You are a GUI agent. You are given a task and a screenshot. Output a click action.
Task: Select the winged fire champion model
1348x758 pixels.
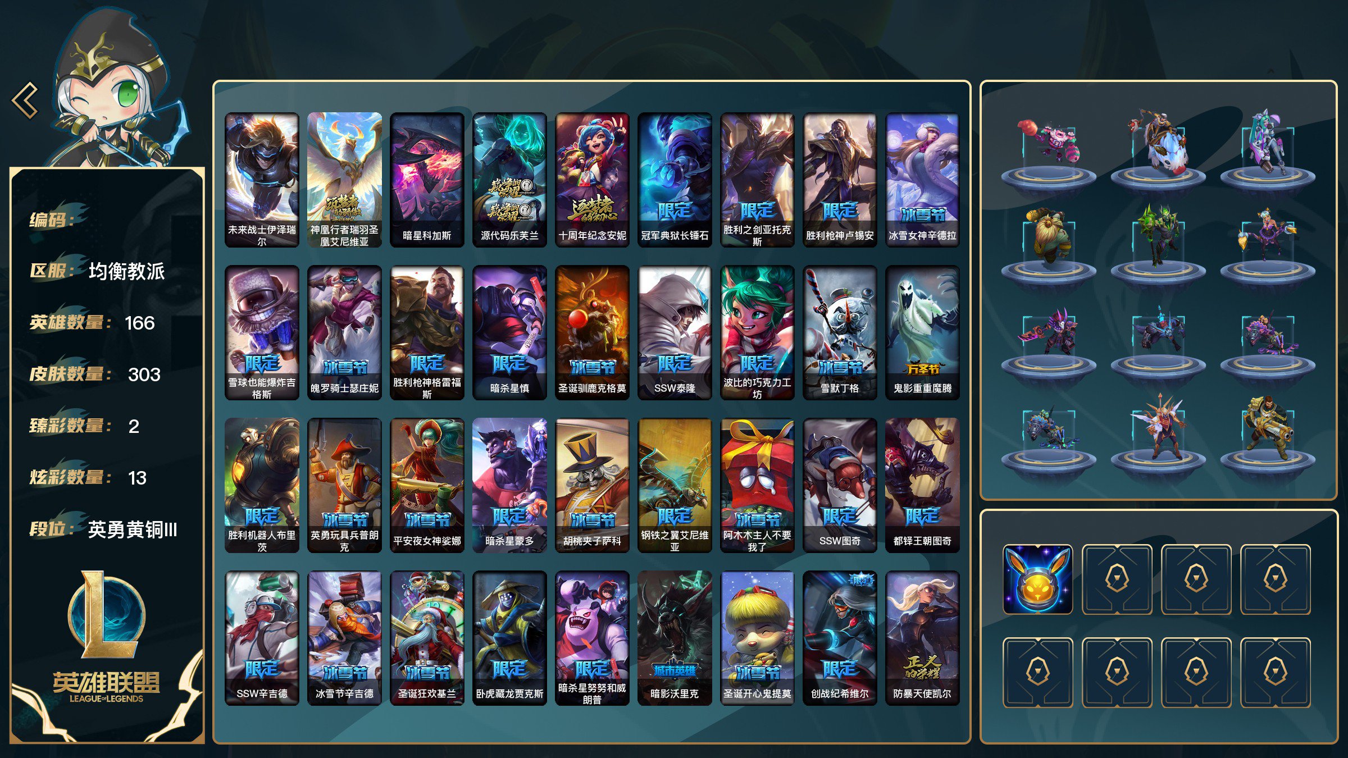click(x=1159, y=427)
